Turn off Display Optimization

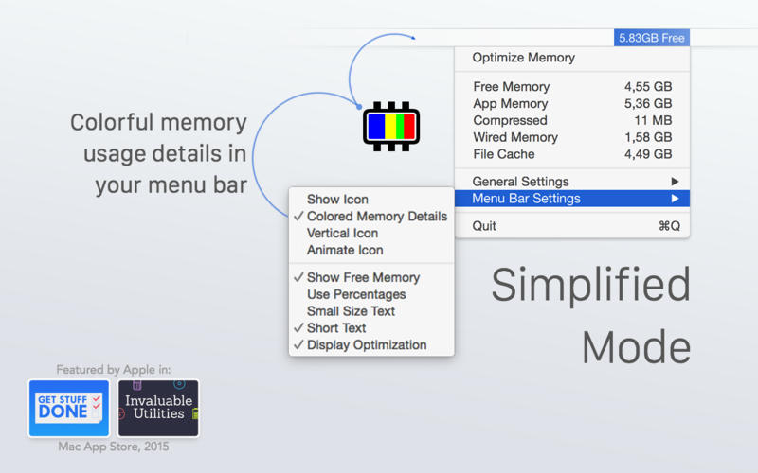click(366, 345)
